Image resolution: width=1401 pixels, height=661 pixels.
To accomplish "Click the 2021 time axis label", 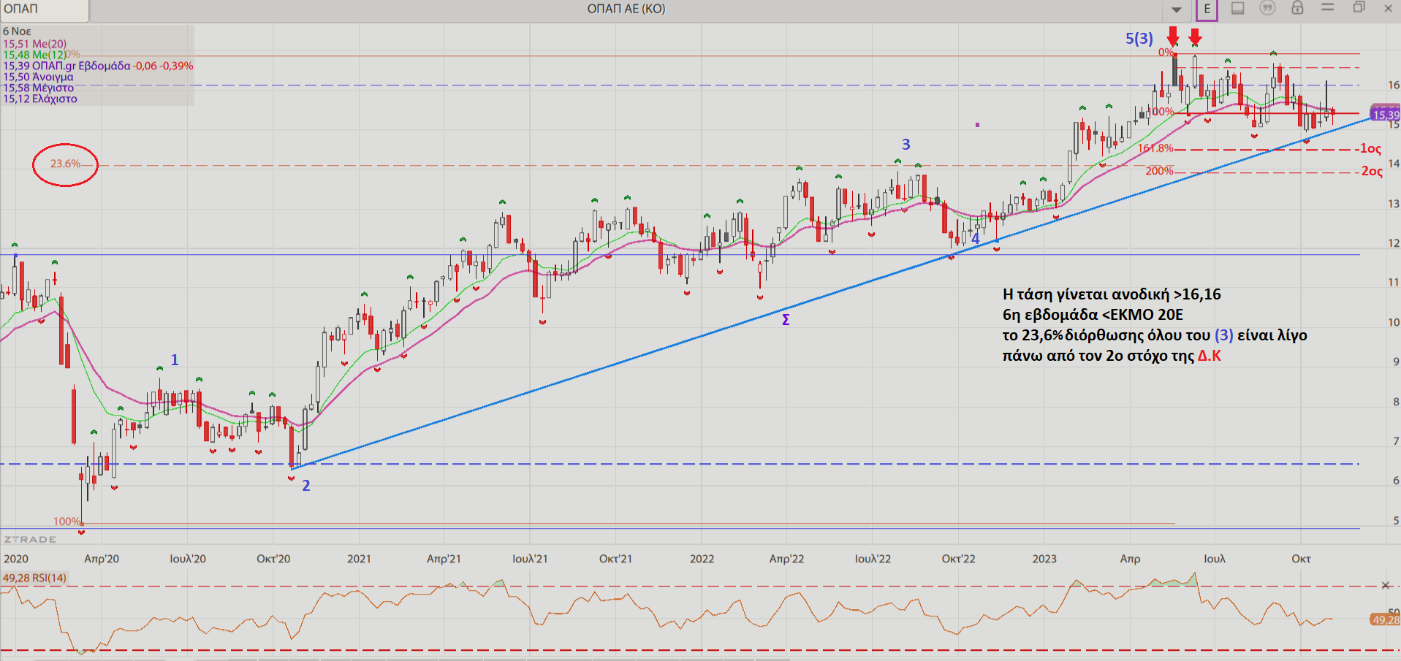I will 359,559.
